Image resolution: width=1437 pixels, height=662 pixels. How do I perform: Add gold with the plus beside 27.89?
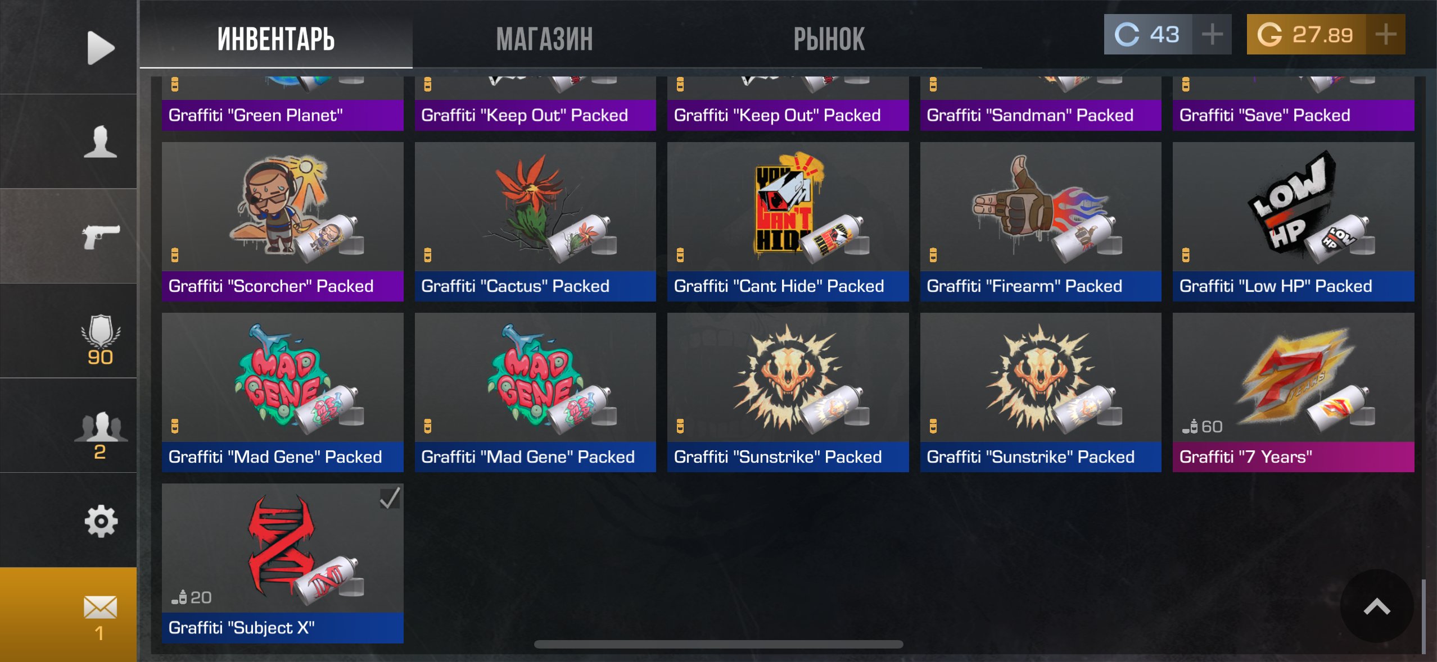click(x=1385, y=34)
